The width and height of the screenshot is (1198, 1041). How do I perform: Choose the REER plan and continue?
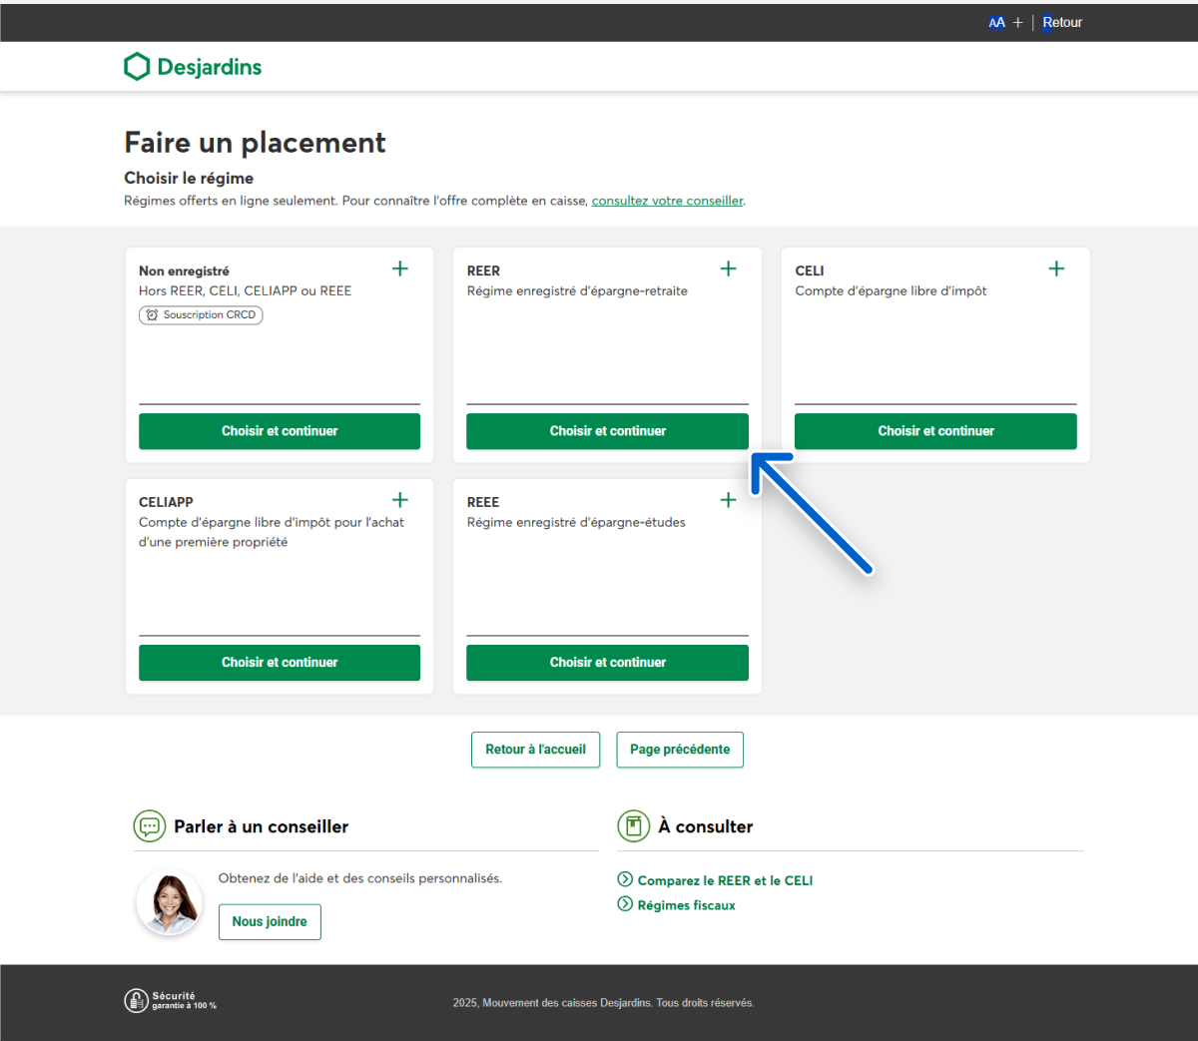coord(607,431)
